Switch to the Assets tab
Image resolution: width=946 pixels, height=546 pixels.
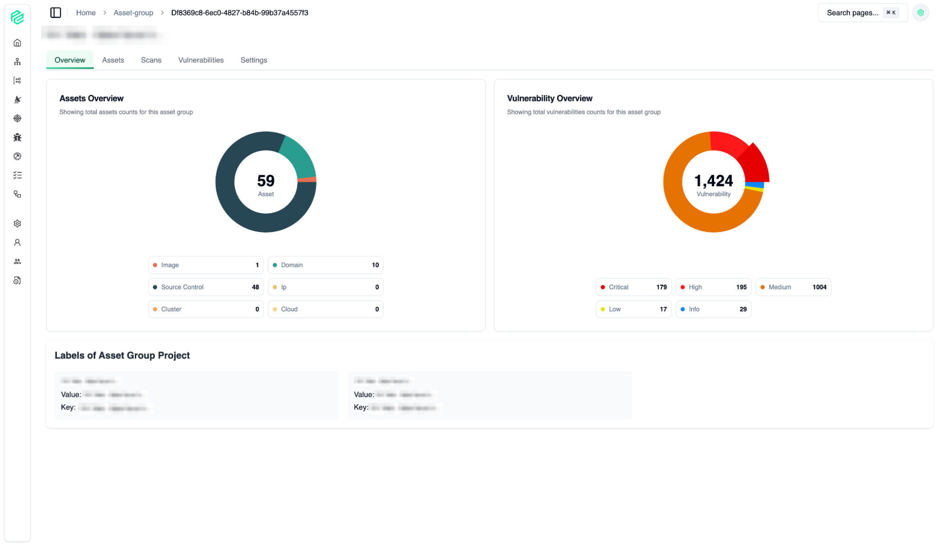click(x=113, y=60)
